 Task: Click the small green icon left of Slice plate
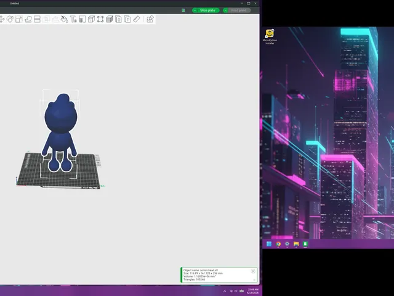[183, 10]
